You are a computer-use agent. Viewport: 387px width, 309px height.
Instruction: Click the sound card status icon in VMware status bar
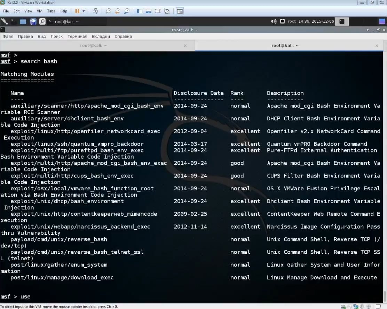pyautogui.click(x=362, y=307)
